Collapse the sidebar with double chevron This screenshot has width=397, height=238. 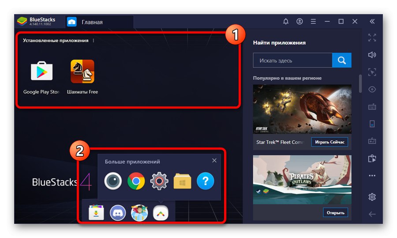pos(372,21)
